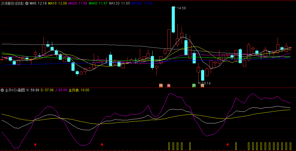This screenshot has width=296, height=151.
Task: Click the 14.59 high price label
Action: pos(181,8)
